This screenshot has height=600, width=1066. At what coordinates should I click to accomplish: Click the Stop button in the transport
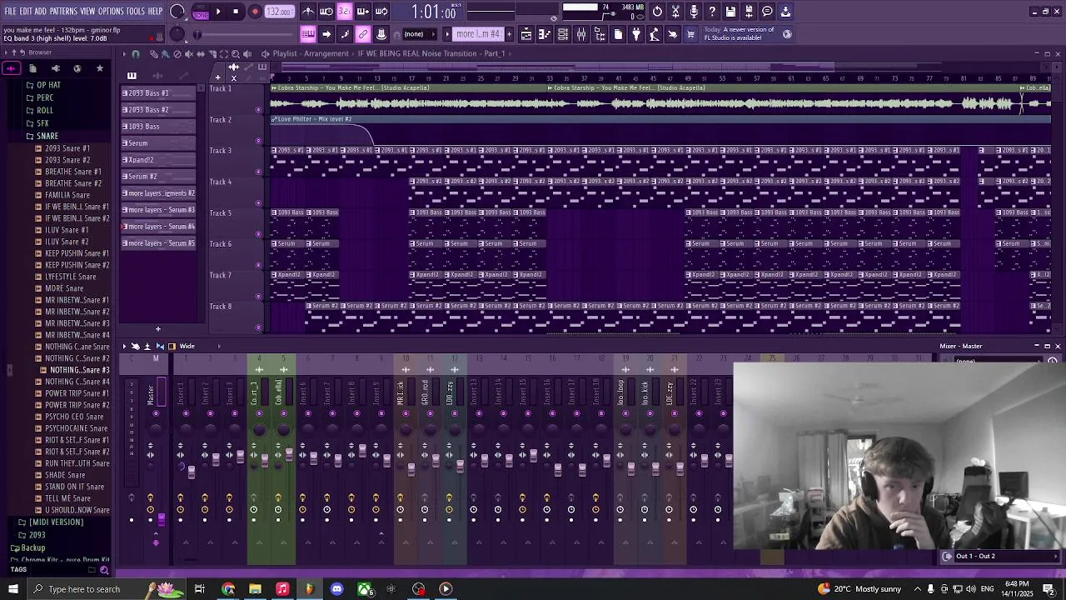coord(236,12)
